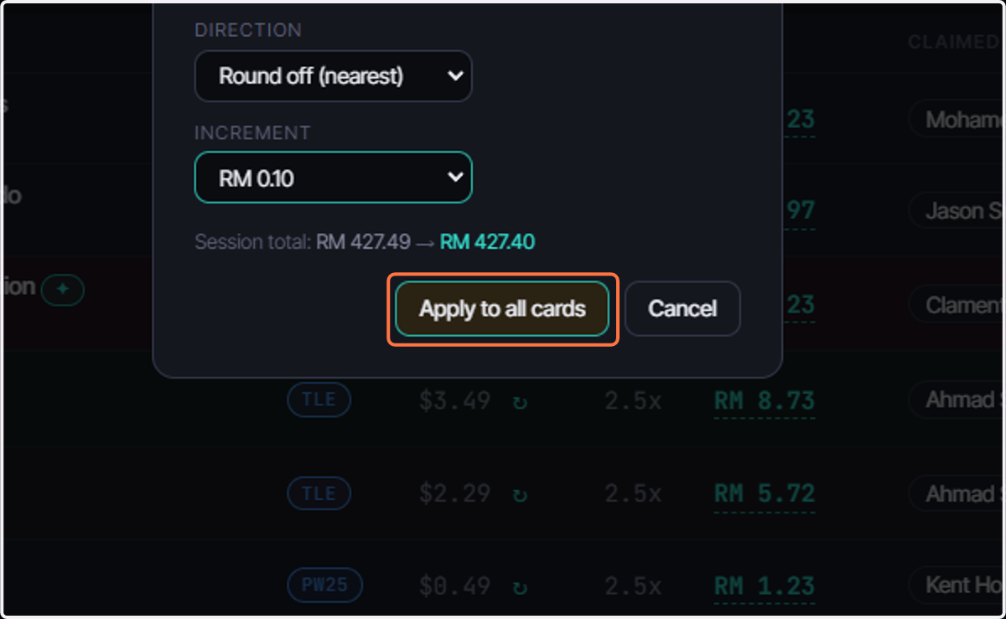Viewport: 1006px width, 619px height.
Task: Cancel the rounding dialog
Action: (x=682, y=309)
